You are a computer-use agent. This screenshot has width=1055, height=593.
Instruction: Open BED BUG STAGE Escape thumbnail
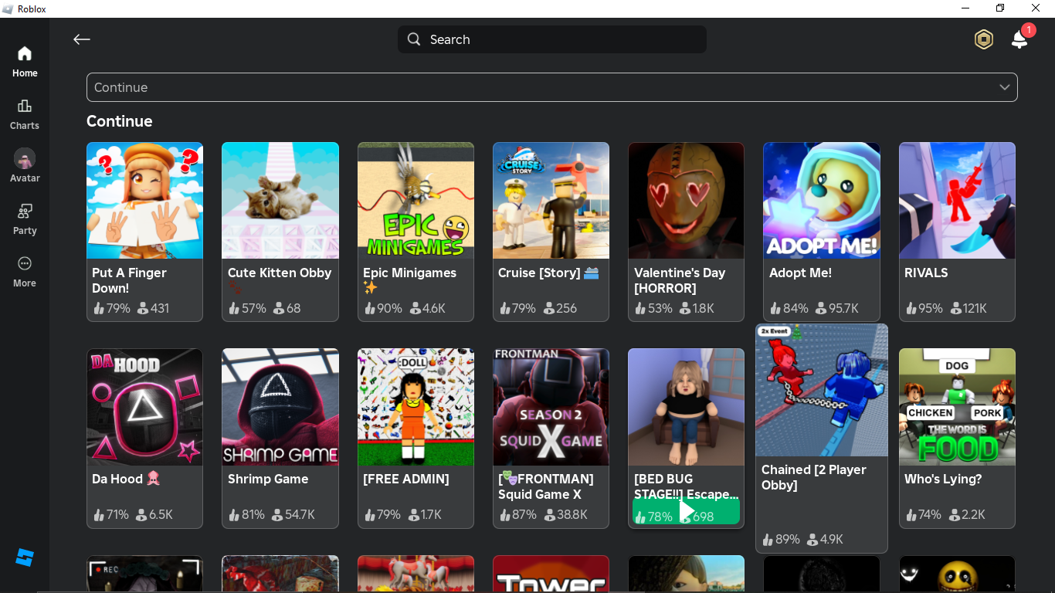point(687,407)
